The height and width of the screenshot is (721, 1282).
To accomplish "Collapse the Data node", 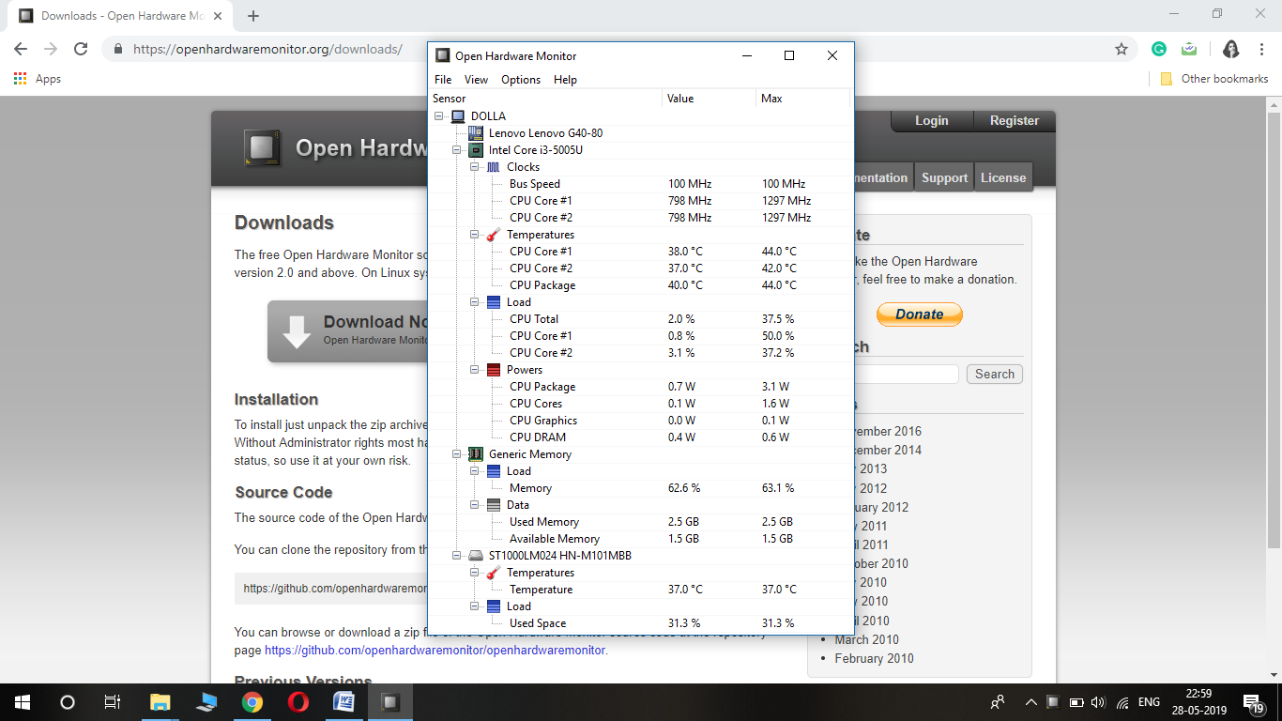I will [x=475, y=505].
